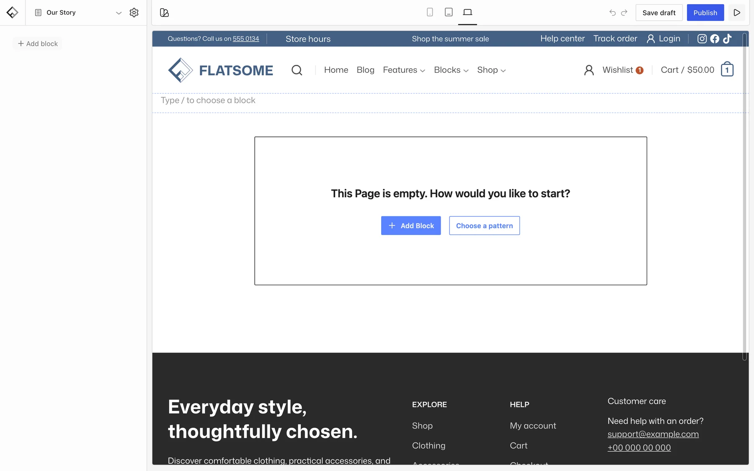This screenshot has width=754, height=471.
Task: Expand the Features menu dropdown
Action: point(404,70)
